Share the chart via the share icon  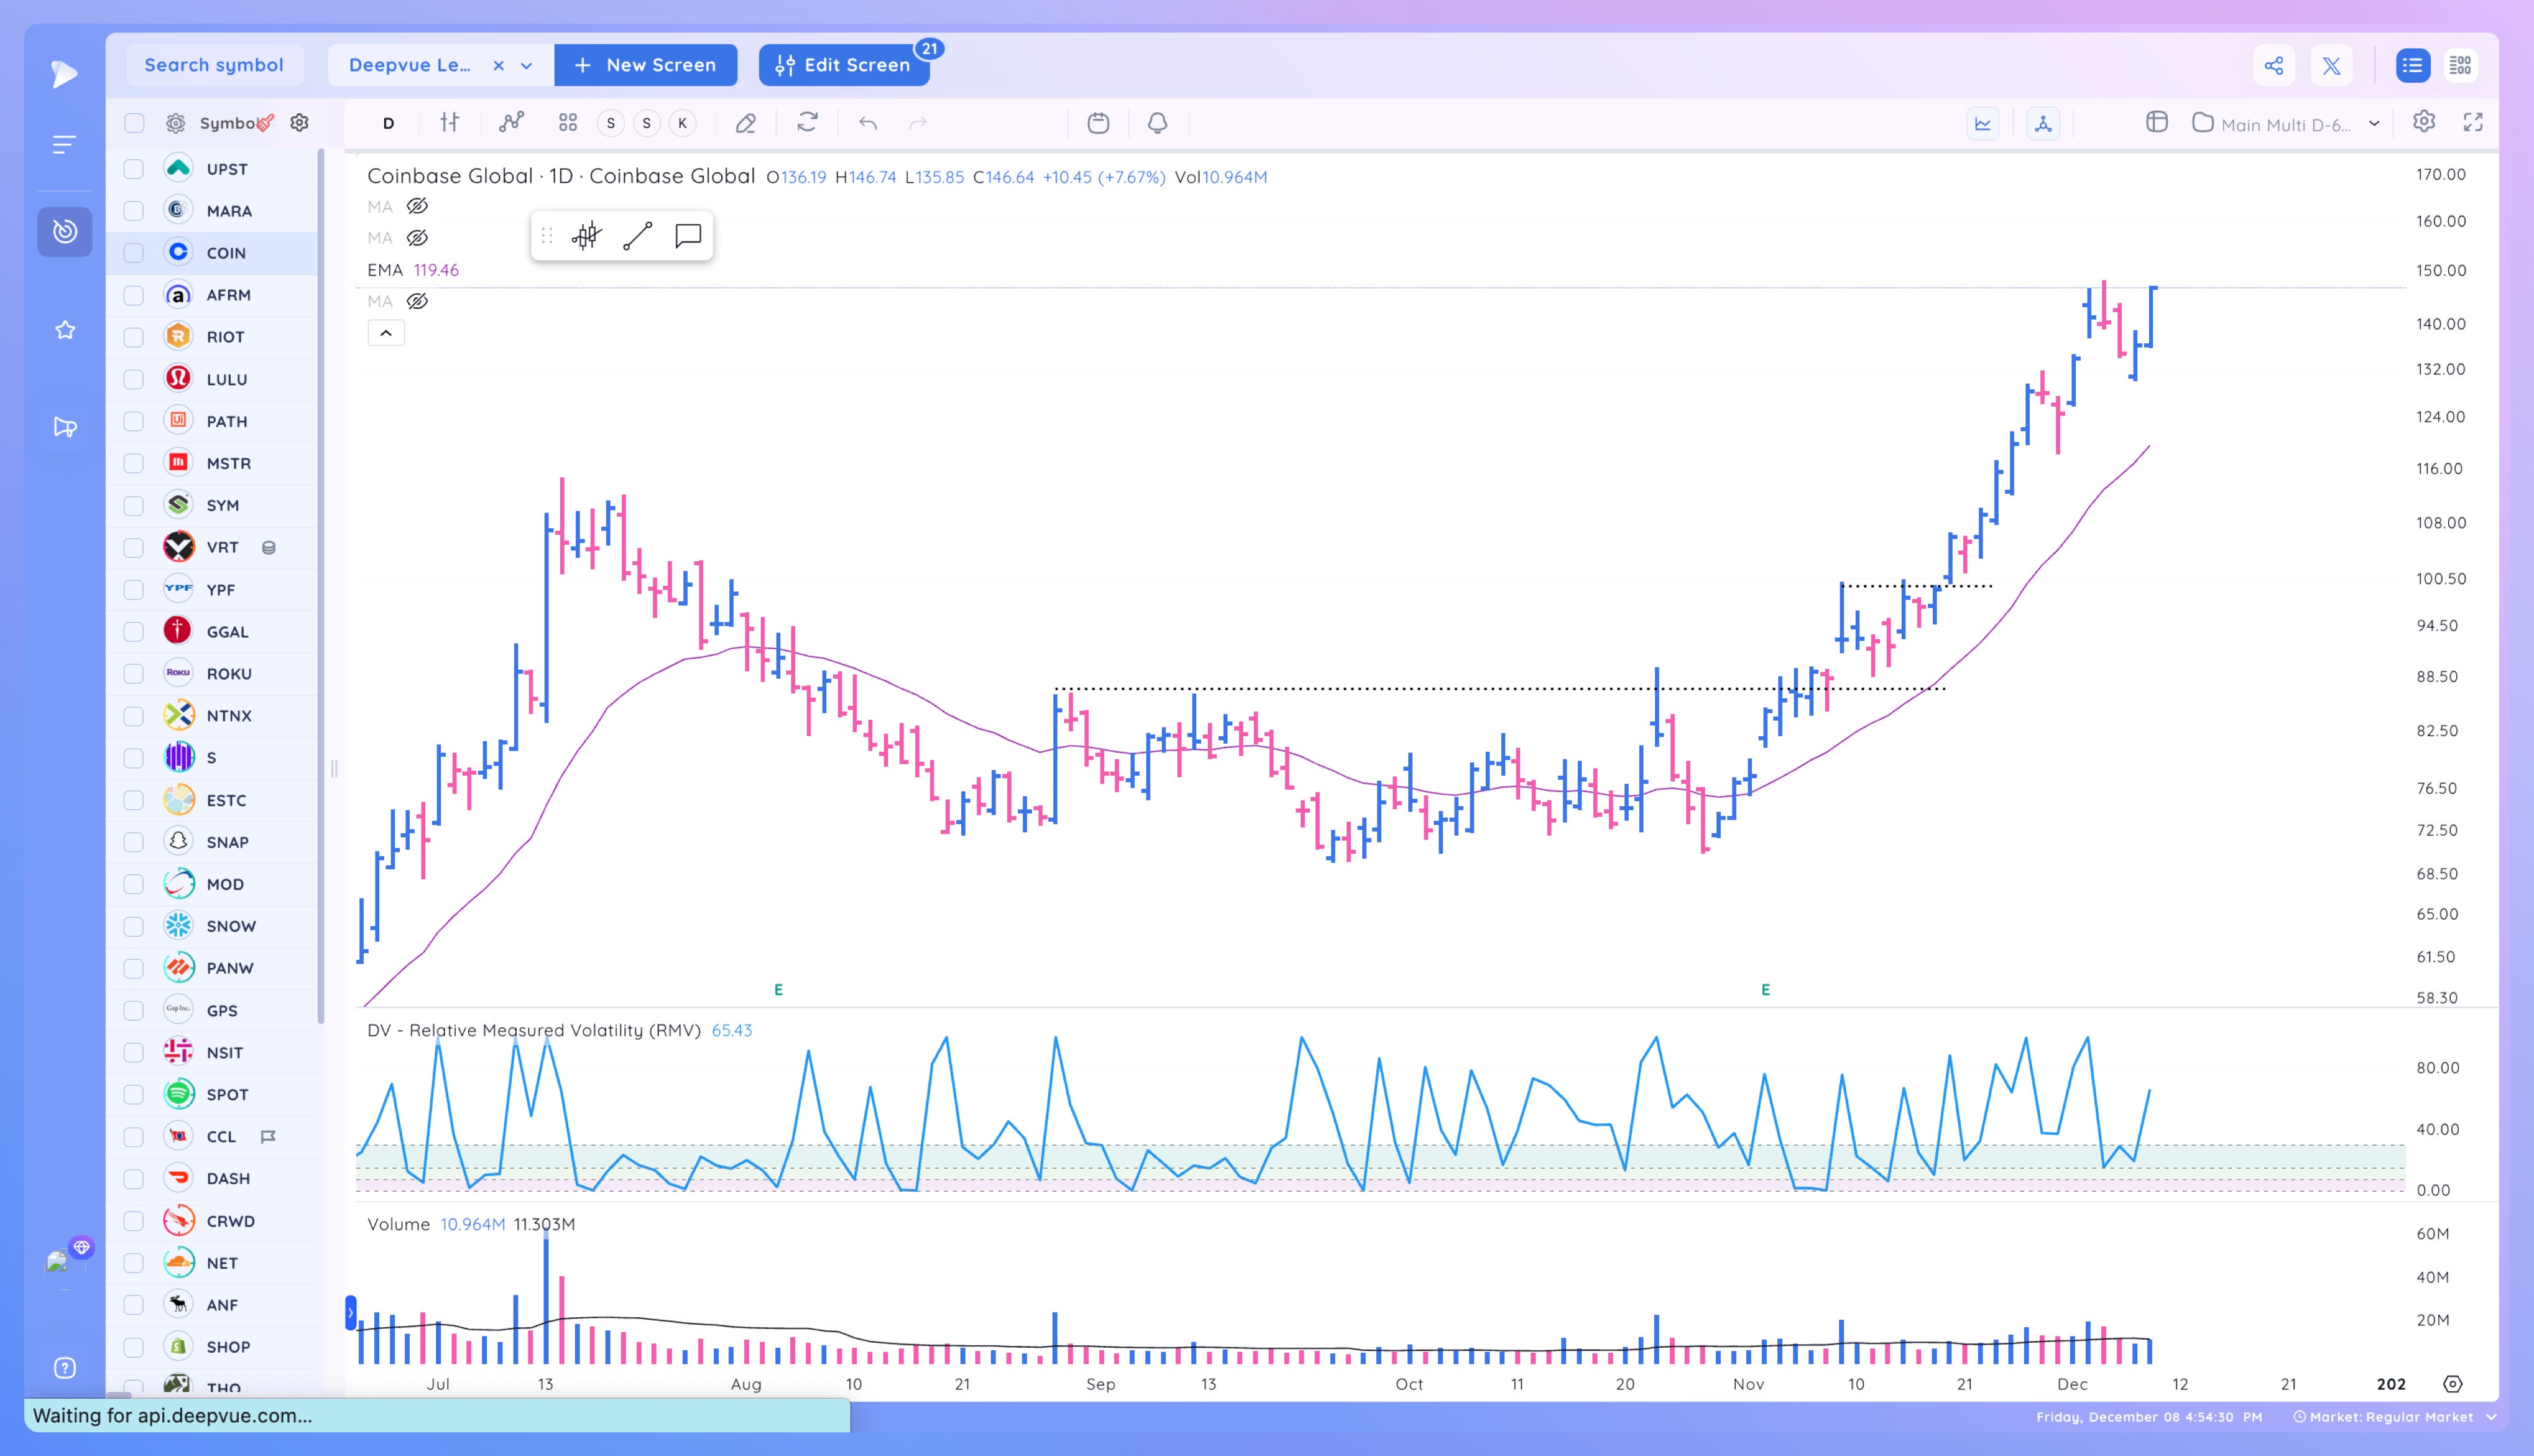[x=2274, y=66]
